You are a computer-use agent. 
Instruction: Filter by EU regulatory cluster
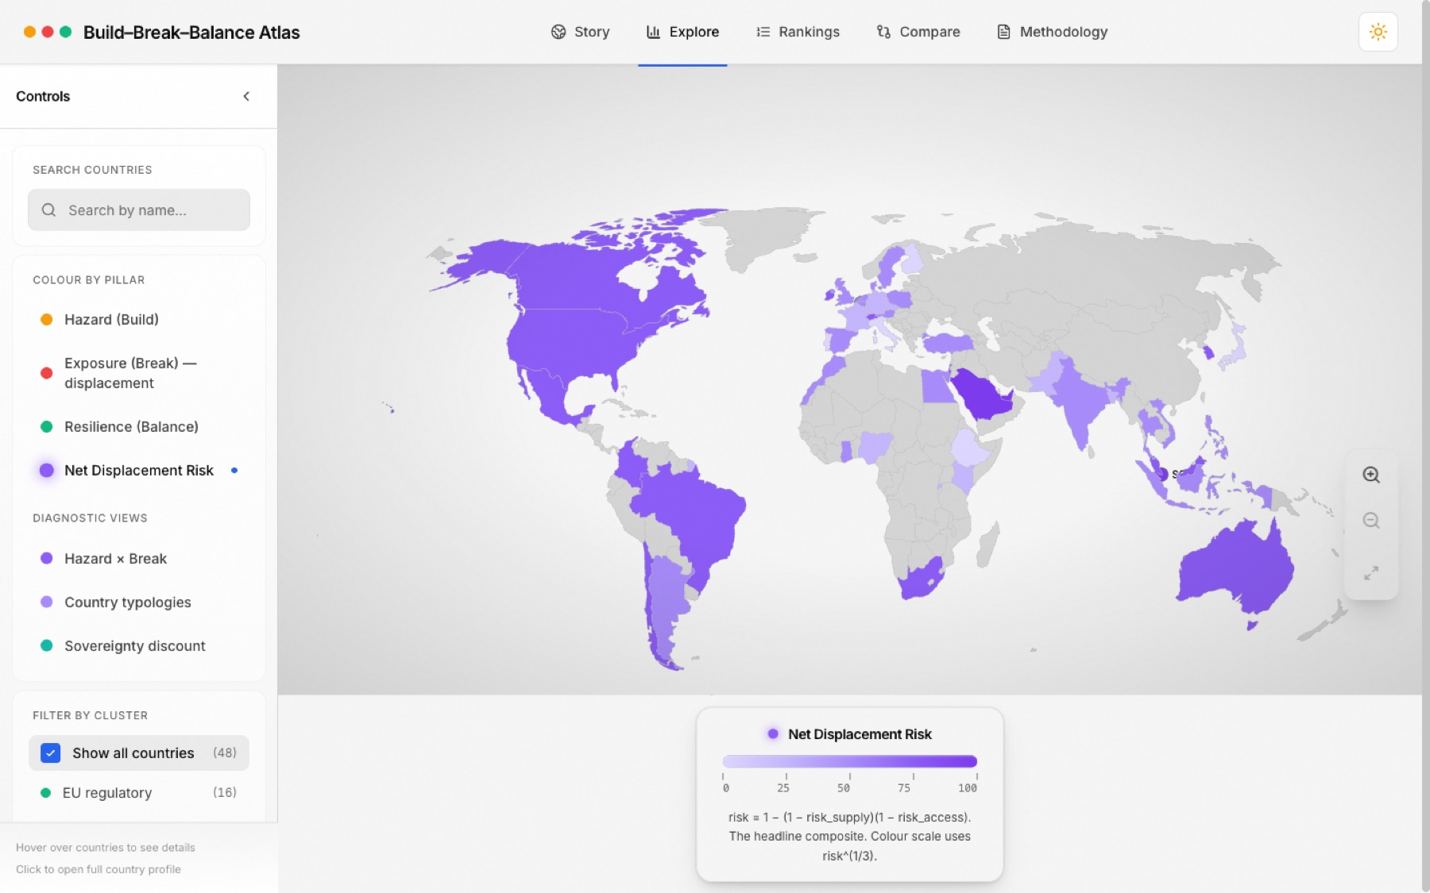click(x=139, y=792)
